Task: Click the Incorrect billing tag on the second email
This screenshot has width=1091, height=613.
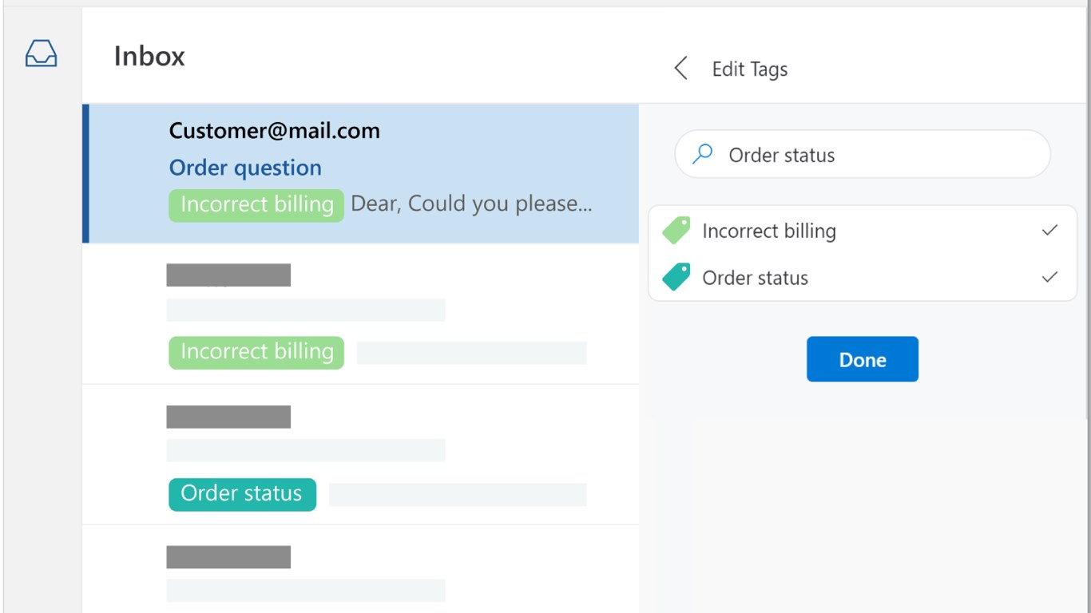Action: click(x=256, y=352)
